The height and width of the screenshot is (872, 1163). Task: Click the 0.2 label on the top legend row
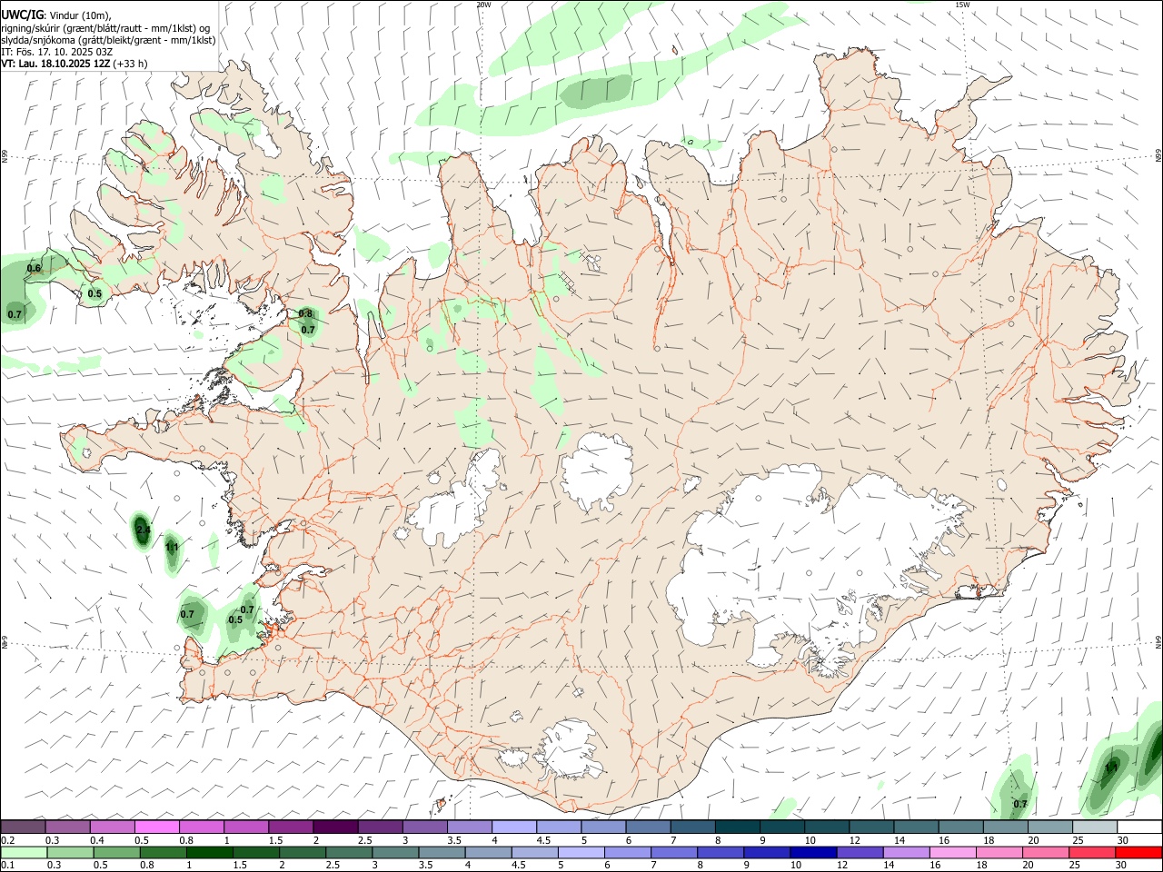[7, 840]
